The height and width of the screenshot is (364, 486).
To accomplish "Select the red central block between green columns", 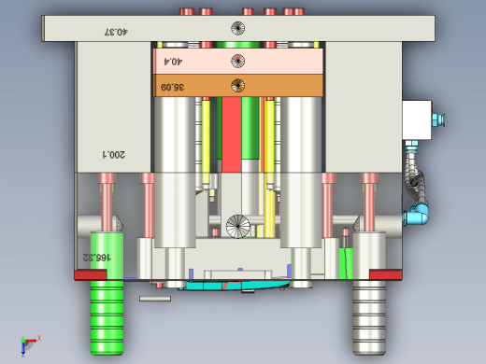I will pos(232,134).
